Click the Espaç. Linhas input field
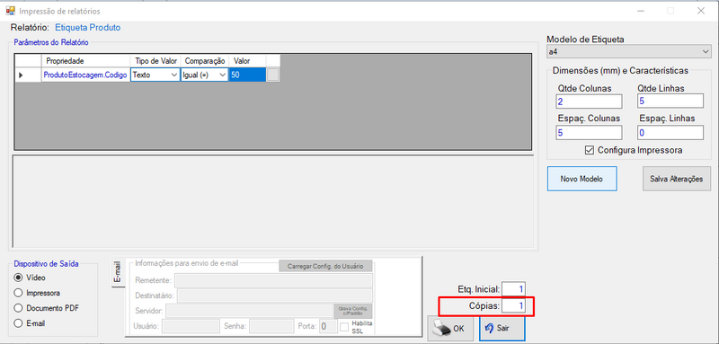This screenshot has height=344, width=719. tap(670, 133)
